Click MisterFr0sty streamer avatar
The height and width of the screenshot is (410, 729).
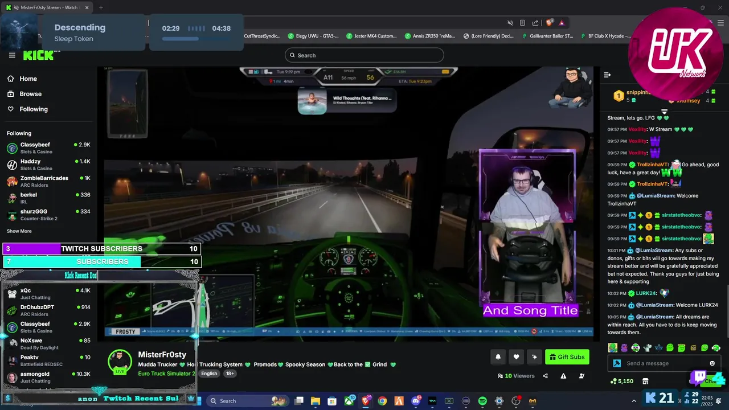[x=120, y=362]
